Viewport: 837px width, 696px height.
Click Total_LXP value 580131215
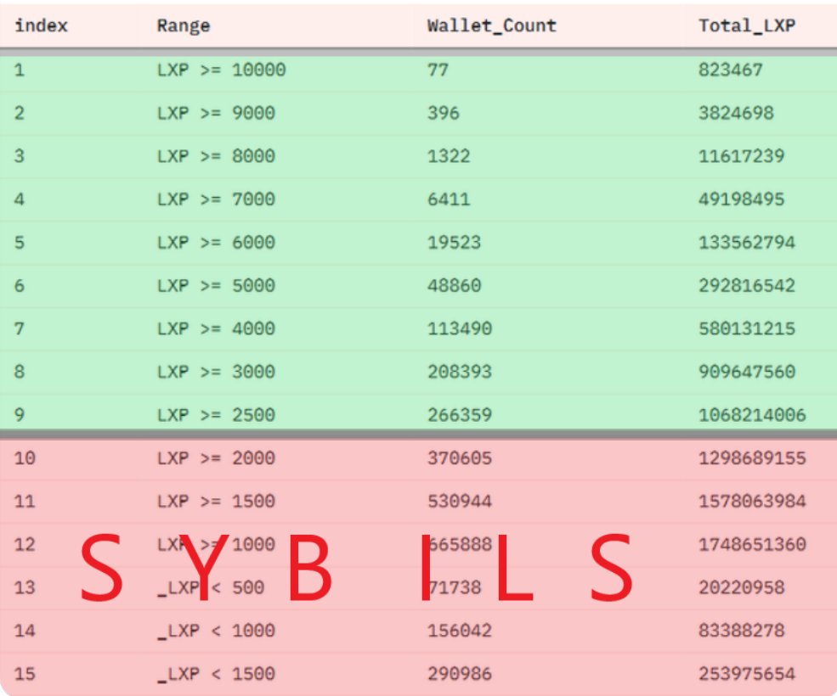(x=747, y=328)
